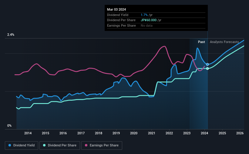Click the 2016 x-axis label
This screenshot has height=154, width=249.
pos(63,133)
